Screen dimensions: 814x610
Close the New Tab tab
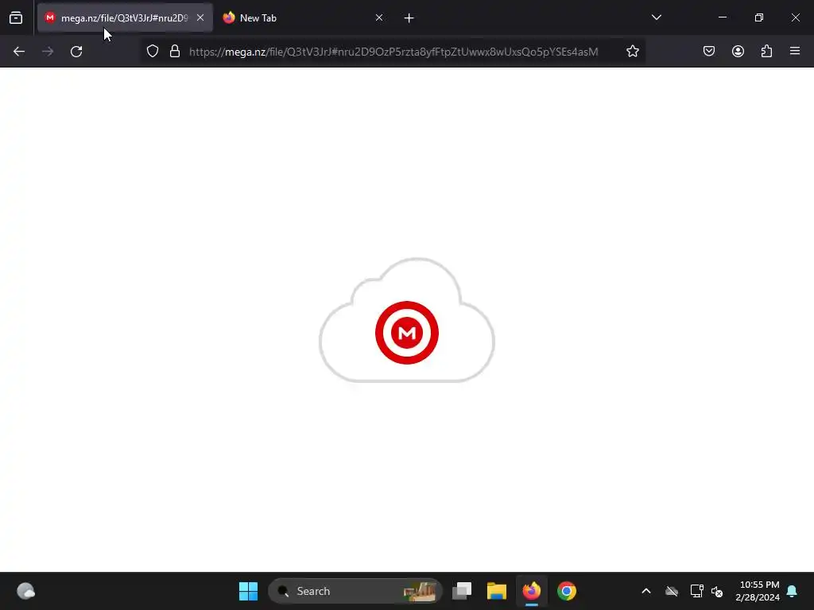point(379,17)
